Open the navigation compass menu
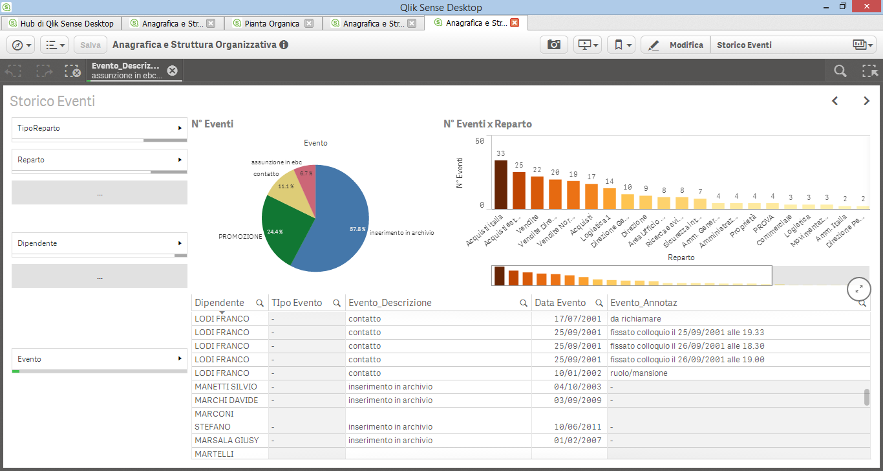The height and width of the screenshot is (471, 883). pyautogui.click(x=21, y=45)
